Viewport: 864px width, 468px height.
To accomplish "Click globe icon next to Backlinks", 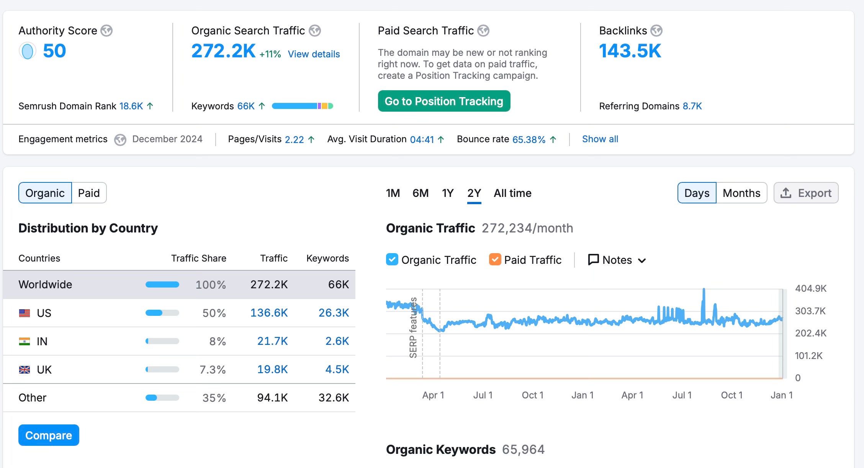I will coord(656,31).
